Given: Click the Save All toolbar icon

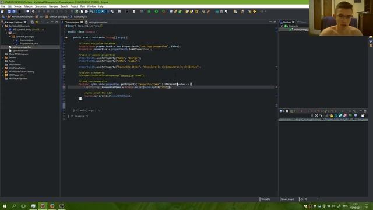Looking at the screenshot, I should [x=14, y=12].
